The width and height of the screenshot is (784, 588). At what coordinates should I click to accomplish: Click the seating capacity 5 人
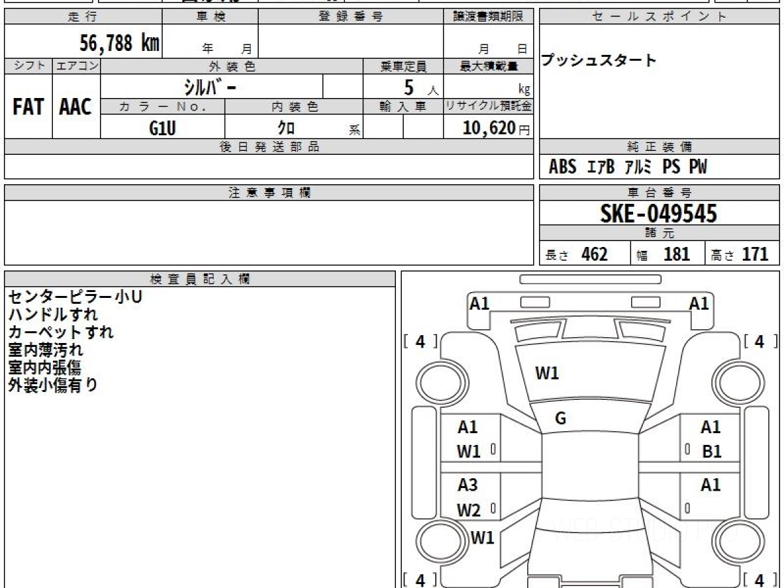(x=421, y=88)
